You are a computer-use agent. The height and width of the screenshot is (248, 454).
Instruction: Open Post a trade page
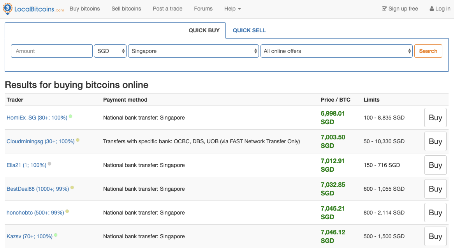click(x=168, y=9)
